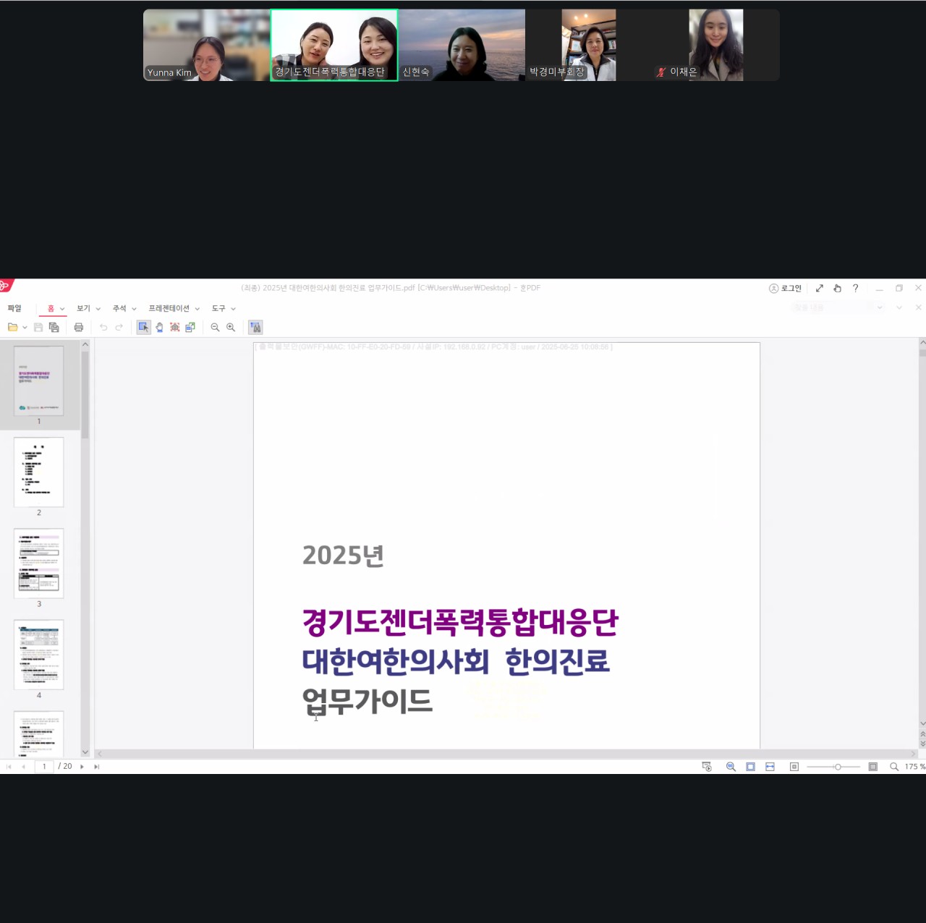The image size is (926, 923).
Task: Click the Zoom out magnifier icon
Action: [x=215, y=328]
